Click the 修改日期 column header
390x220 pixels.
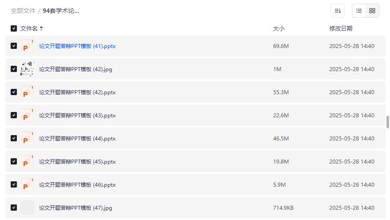(x=341, y=28)
